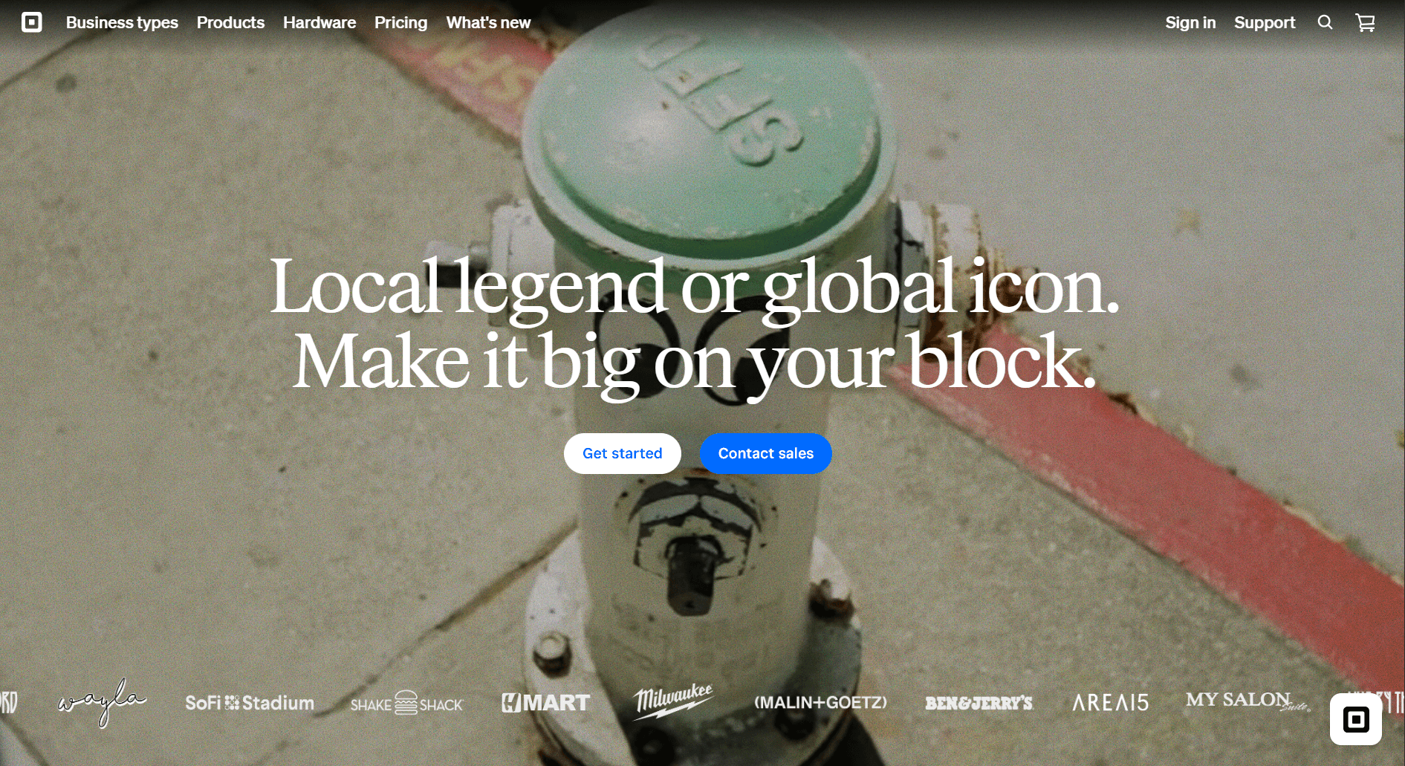Expand the Business types menu
The height and width of the screenshot is (766, 1405).
pyautogui.click(x=122, y=23)
